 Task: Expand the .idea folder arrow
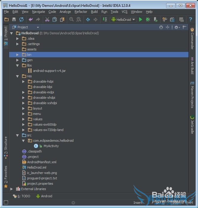click(x=18, y=38)
